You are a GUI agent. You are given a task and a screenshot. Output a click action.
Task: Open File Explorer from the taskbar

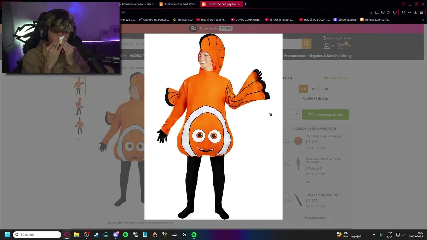click(x=77, y=235)
